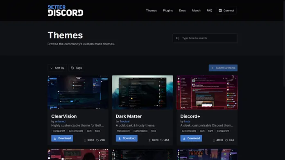Click Discord+'s 490K download count icon
The height and width of the screenshot is (160, 285).
[x=214, y=140]
